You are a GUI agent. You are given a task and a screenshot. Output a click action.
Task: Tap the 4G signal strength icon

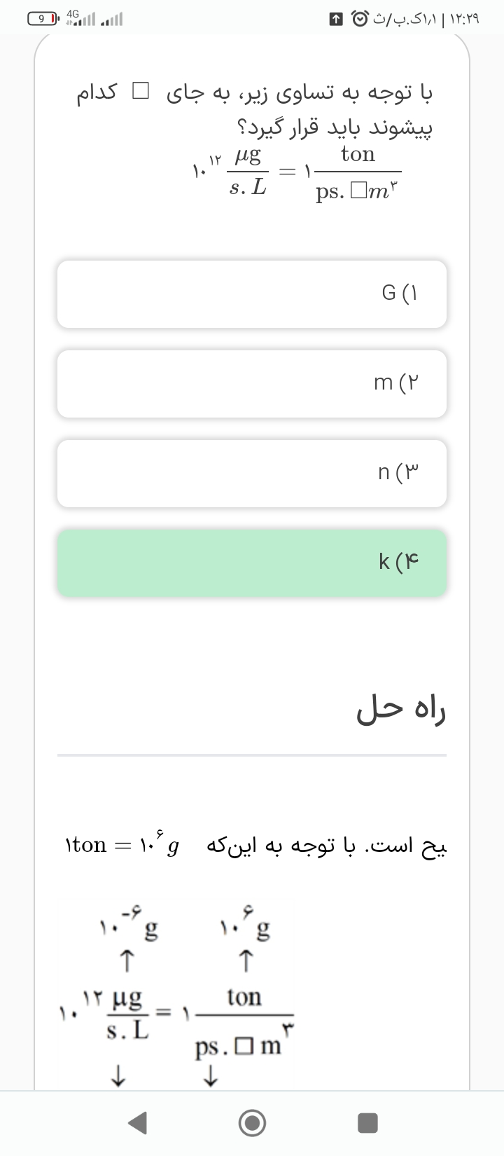click(79, 18)
